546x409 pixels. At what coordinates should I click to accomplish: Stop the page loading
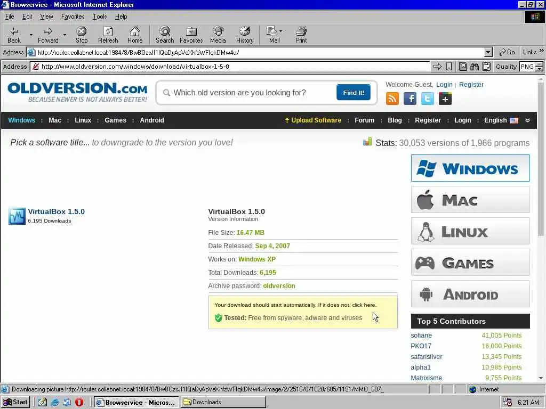pos(82,35)
